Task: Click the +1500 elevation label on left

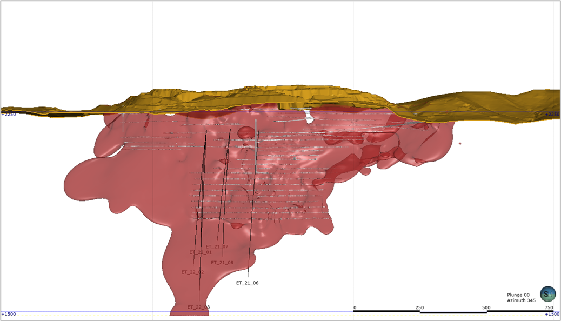Action: point(9,314)
